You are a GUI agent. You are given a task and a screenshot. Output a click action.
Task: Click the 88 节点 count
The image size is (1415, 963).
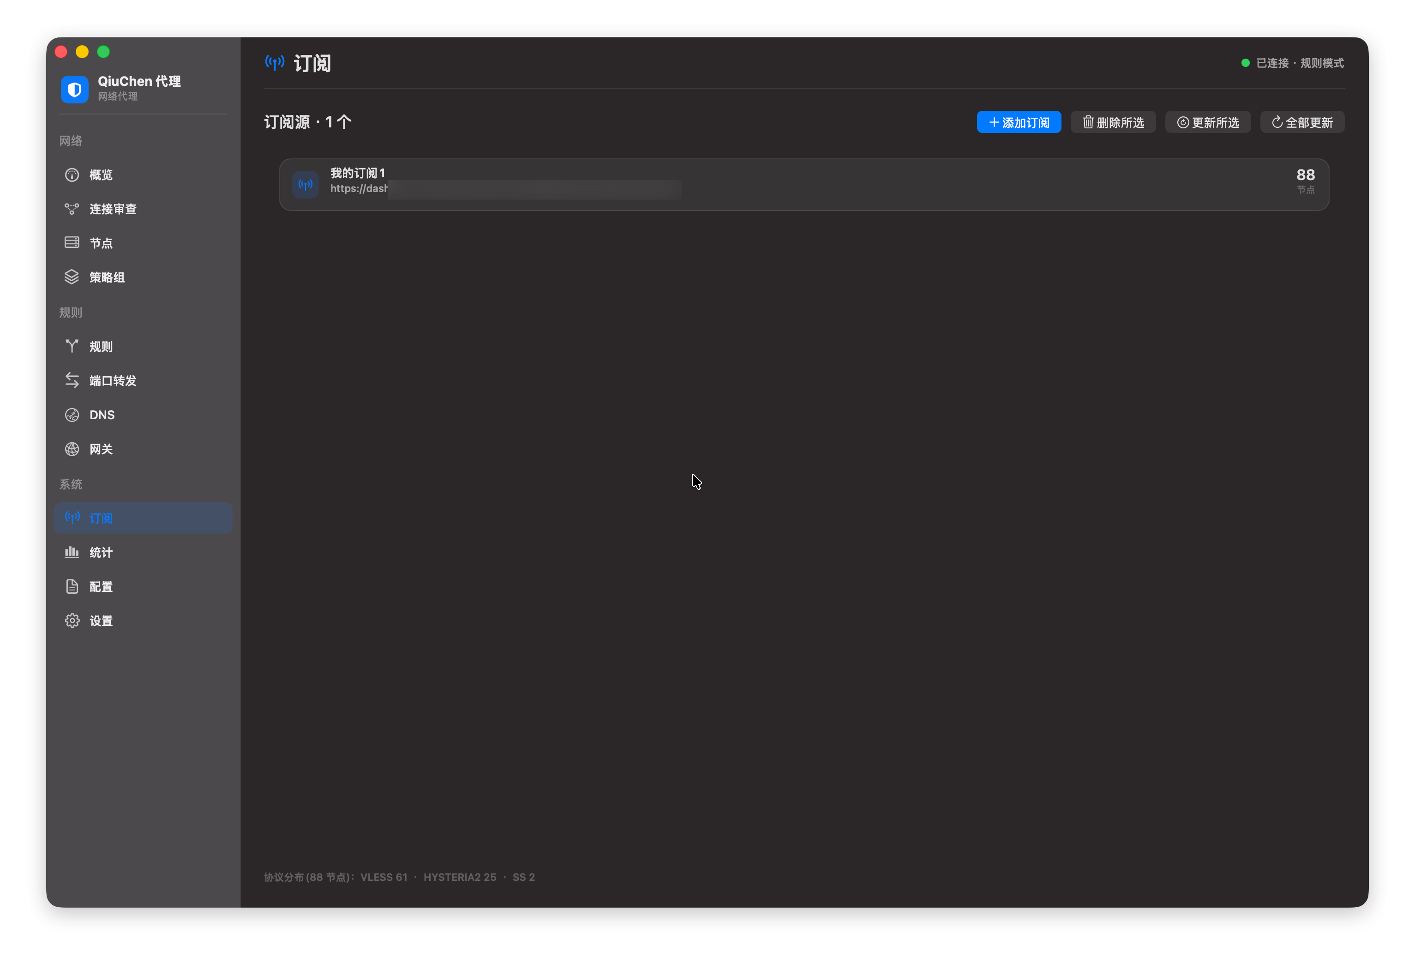1306,181
